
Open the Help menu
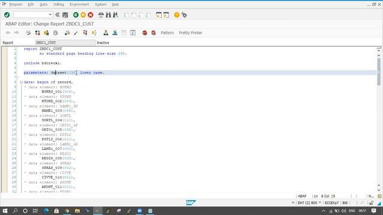pos(115,4)
